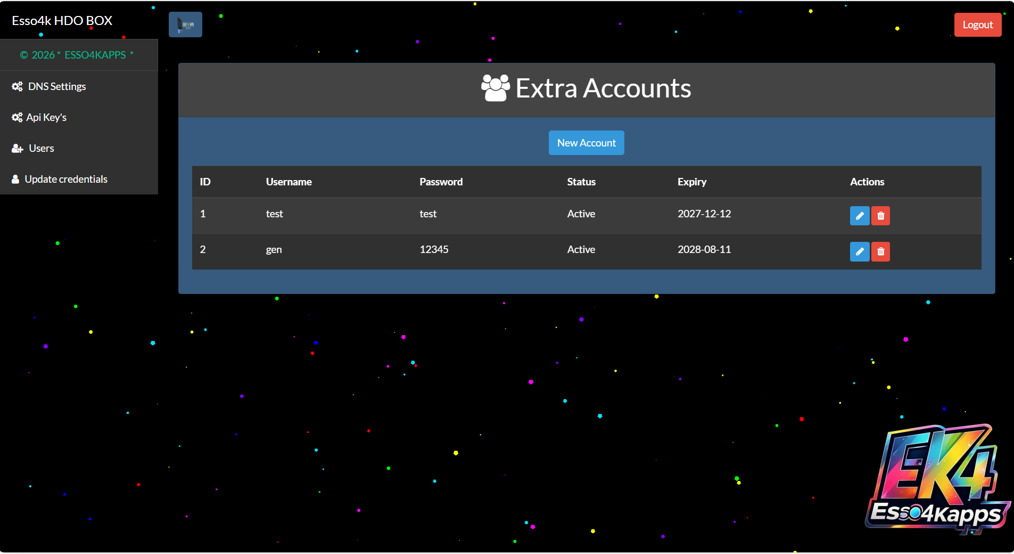This screenshot has width=1014, height=554.
Task: Click the delete trash icon for user test
Action: click(880, 216)
